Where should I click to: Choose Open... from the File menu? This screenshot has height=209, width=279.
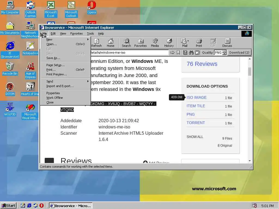[66, 44]
